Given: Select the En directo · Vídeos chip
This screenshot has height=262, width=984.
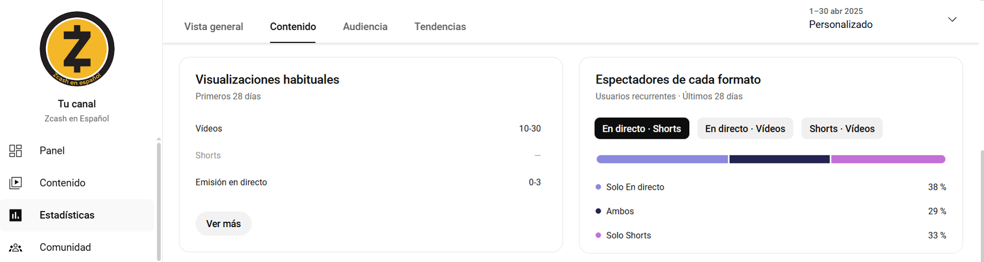Looking at the screenshot, I should (x=745, y=129).
